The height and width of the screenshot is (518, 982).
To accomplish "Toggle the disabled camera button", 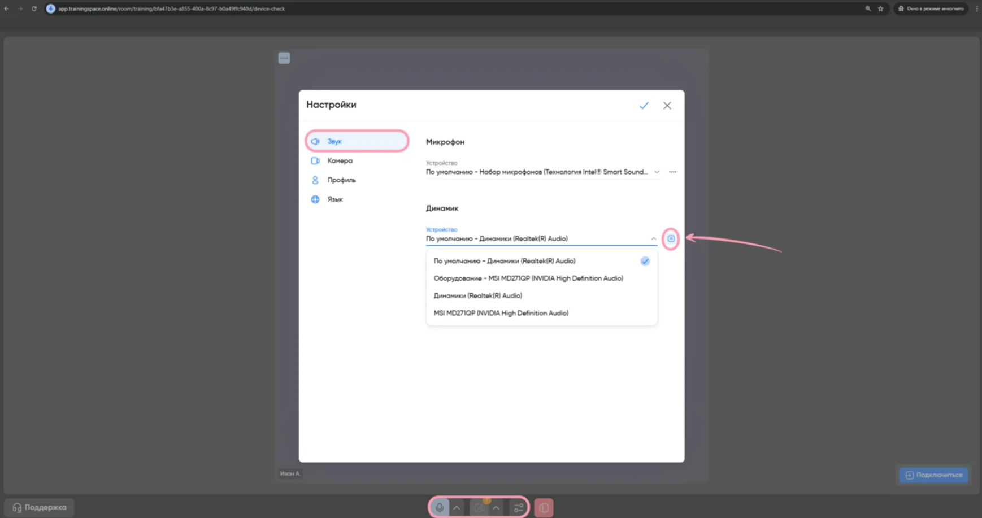I will click(479, 507).
